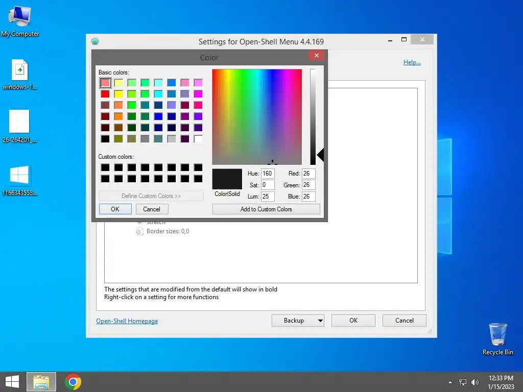Viewport: 523px width, 392px height.
Task: Open network tray icon
Action: click(x=462, y=382)
